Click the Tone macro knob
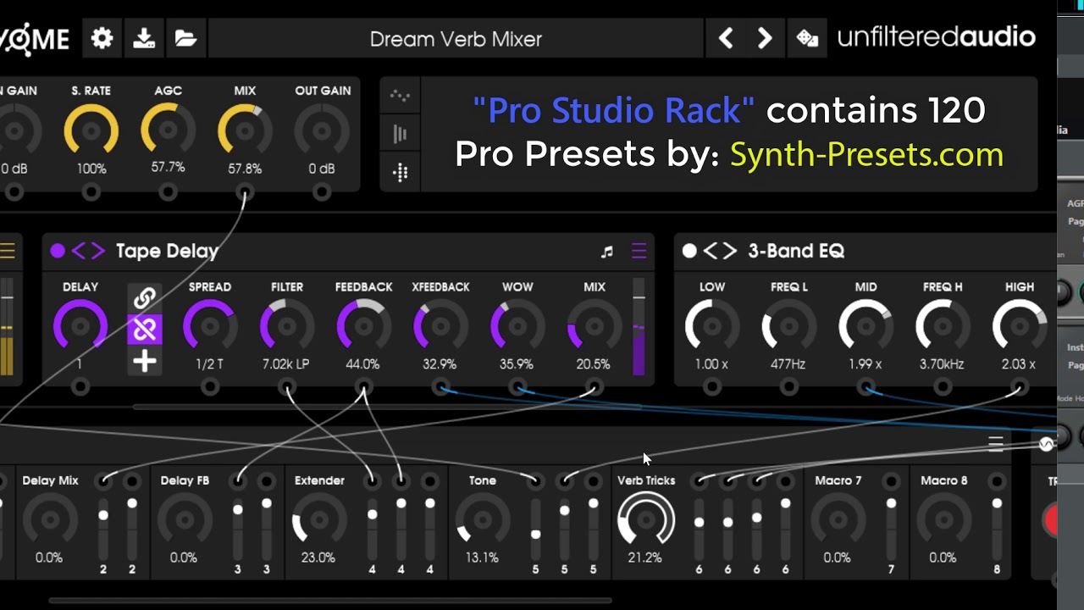This screenshot has height=610, width=1084. 483,518
